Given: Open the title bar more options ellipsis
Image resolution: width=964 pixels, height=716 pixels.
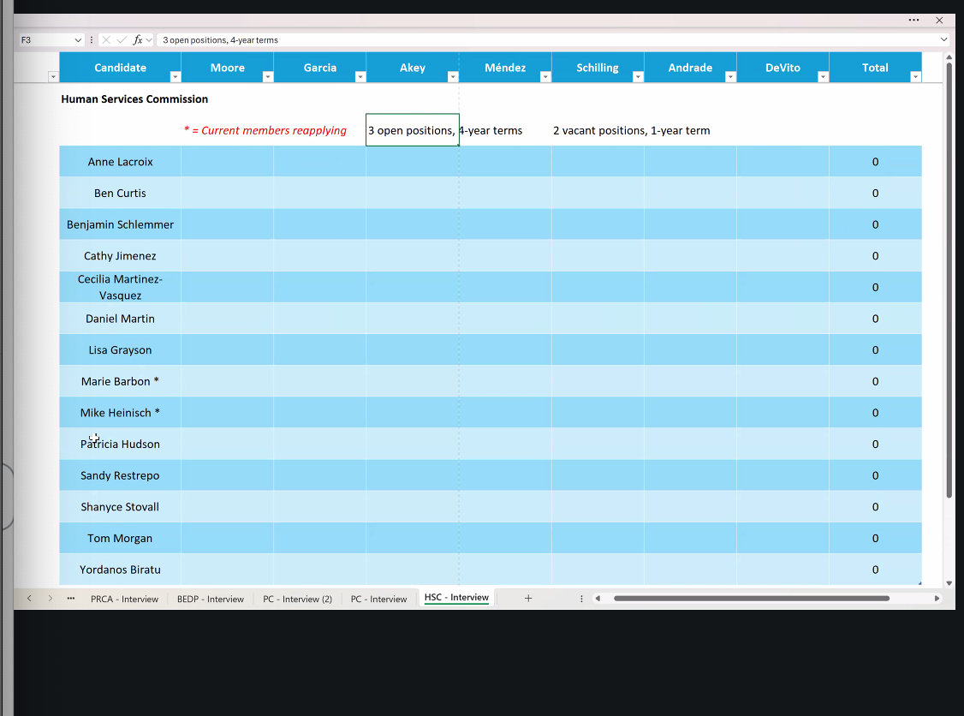Looking at the screenshot, I should [914, 20].
